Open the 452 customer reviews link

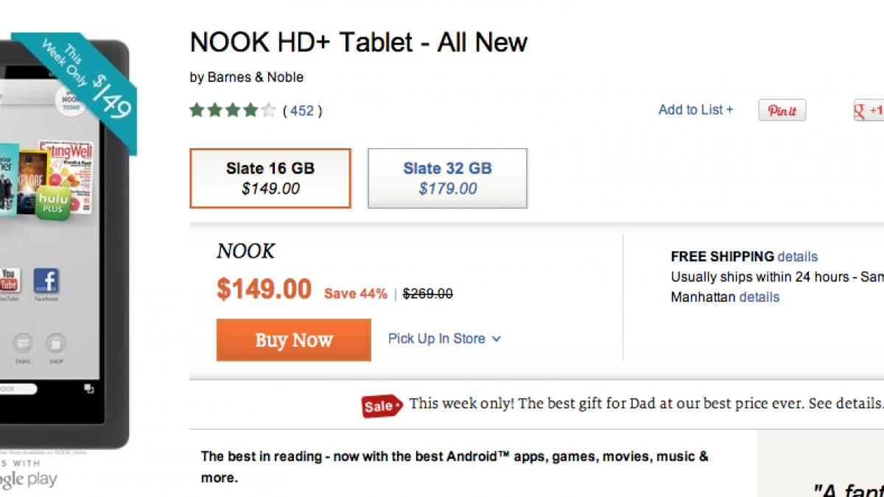coord(302,111)
